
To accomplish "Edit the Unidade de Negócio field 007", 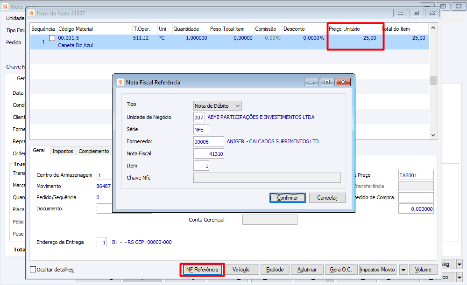I will click(x=199, y=117).
